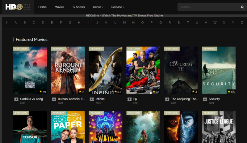Click the HDOnline logo icon
This screenshot has width=247, height=143.
(18, 7)
